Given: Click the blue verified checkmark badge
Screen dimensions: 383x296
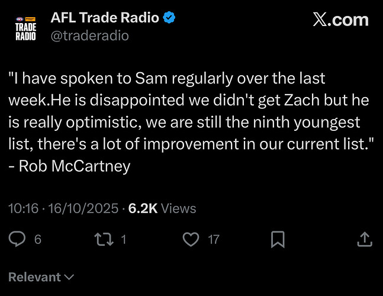Looking at the screenshot, I should click(170, 18).
